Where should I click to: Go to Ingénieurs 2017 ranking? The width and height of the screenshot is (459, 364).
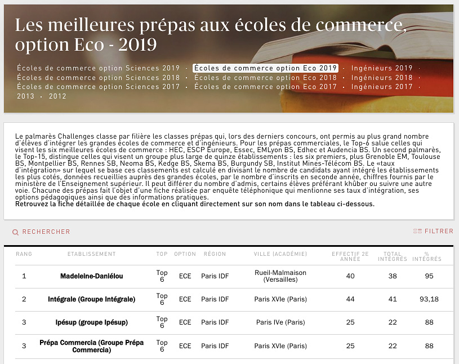pyautogui.click(x=382, y=86)
